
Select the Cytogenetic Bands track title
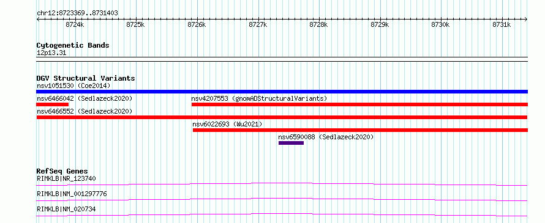point(73,45)
